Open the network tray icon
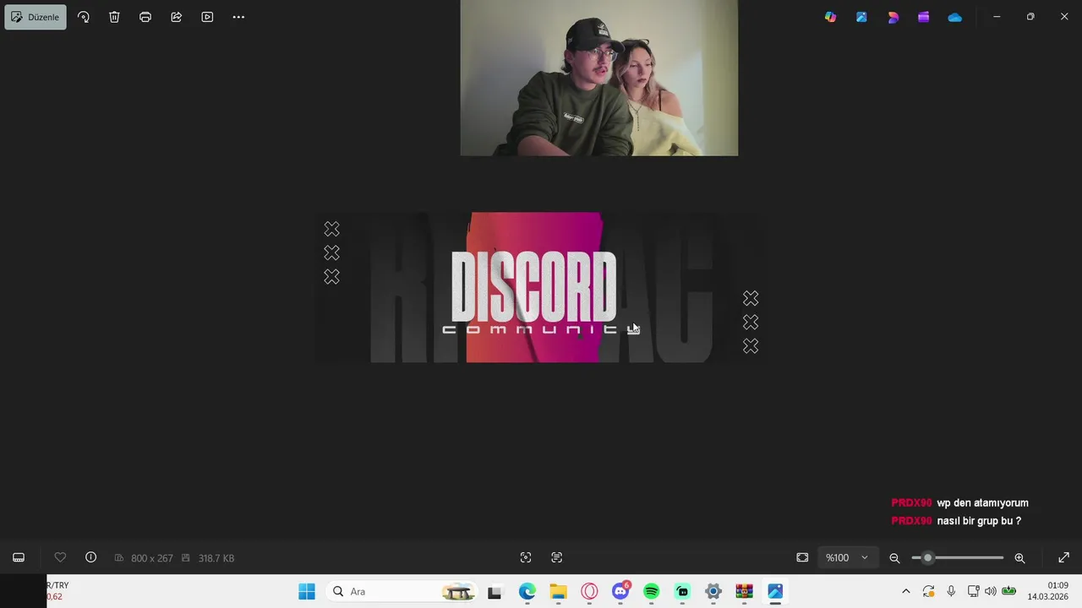The height and width of the screenshot is (608, 1082). tap(973, 591)
